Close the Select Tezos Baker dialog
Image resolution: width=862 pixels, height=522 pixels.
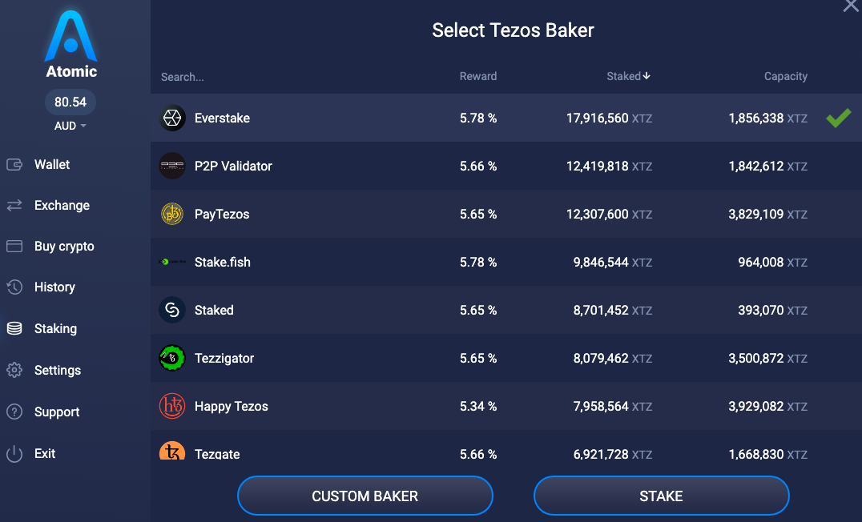(851, 6)
